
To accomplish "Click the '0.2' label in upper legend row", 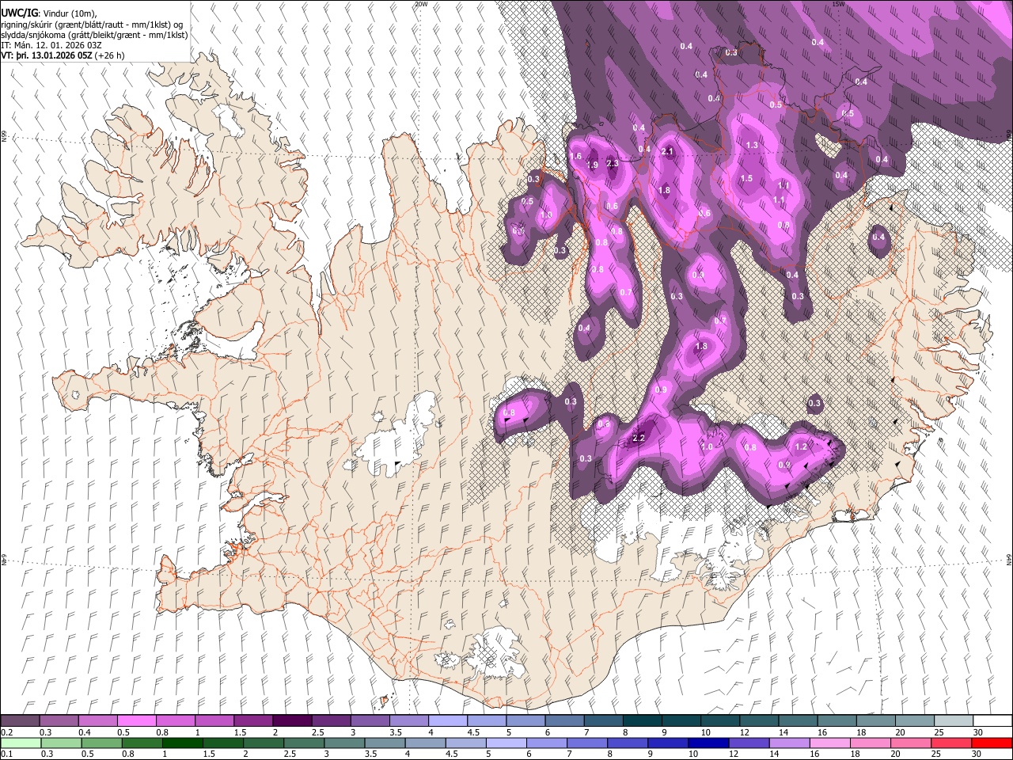I will (x=6, y=732).
